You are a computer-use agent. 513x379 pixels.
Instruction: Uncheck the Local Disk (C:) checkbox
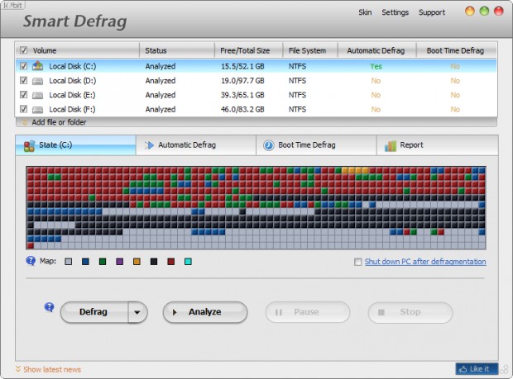tap(23, 66)
